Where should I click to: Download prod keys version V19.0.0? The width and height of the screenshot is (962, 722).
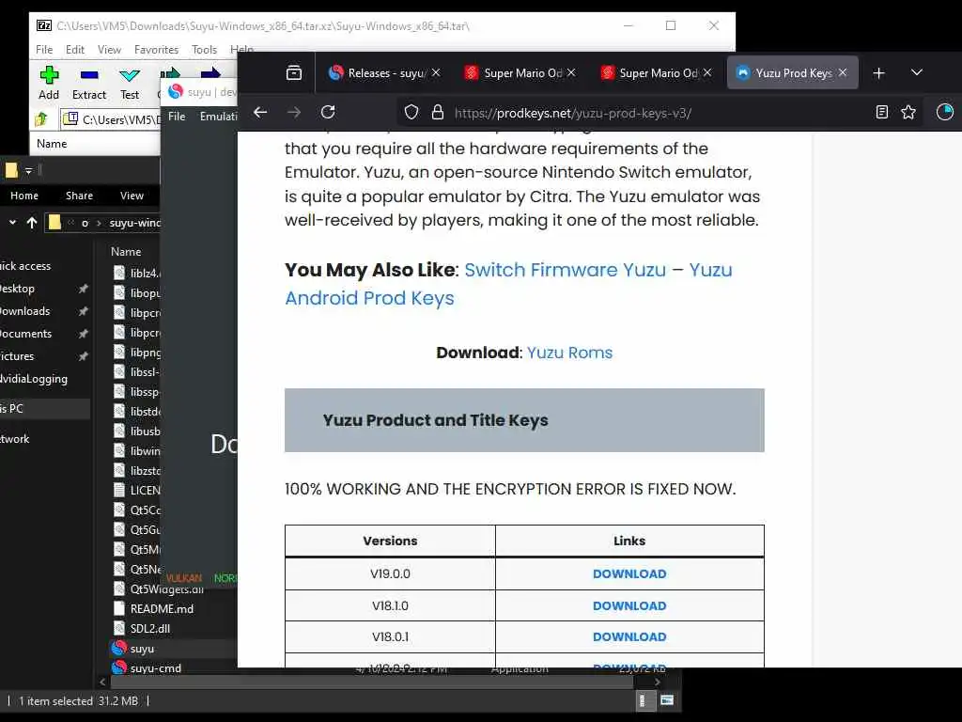629,574
